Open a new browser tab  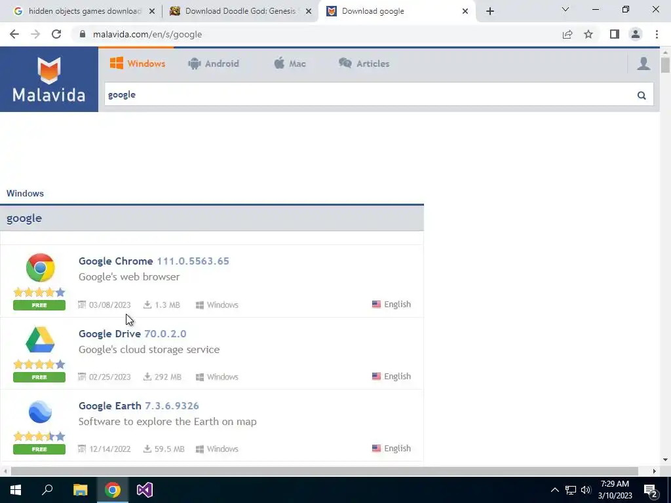point(490,11)
